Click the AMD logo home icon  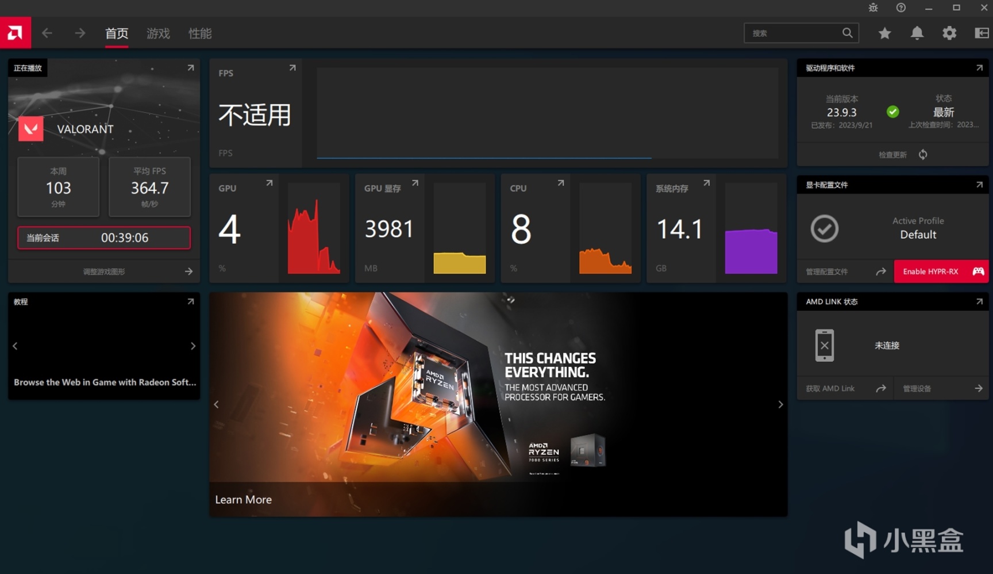[x=15, y=33]
